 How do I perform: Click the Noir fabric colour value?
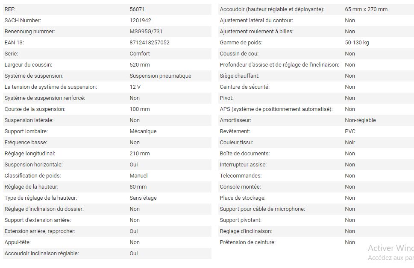(350, 143)
